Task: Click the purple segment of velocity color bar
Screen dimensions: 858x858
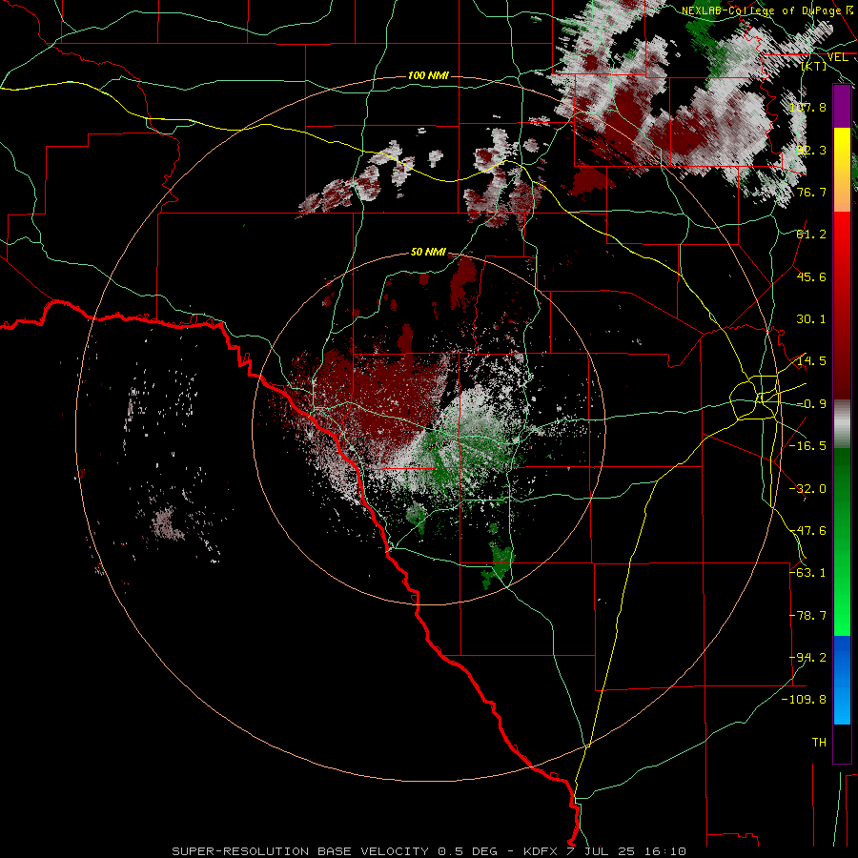Action: point(842,107)
